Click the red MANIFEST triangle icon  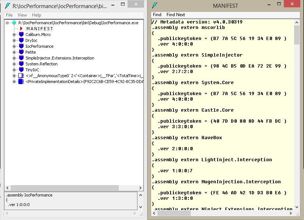pos(21,29)
